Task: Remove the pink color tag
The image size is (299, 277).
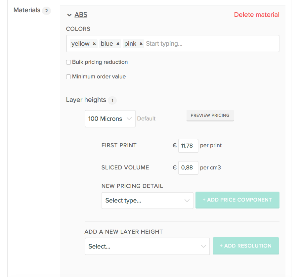Action: click(x=141, y=44)
